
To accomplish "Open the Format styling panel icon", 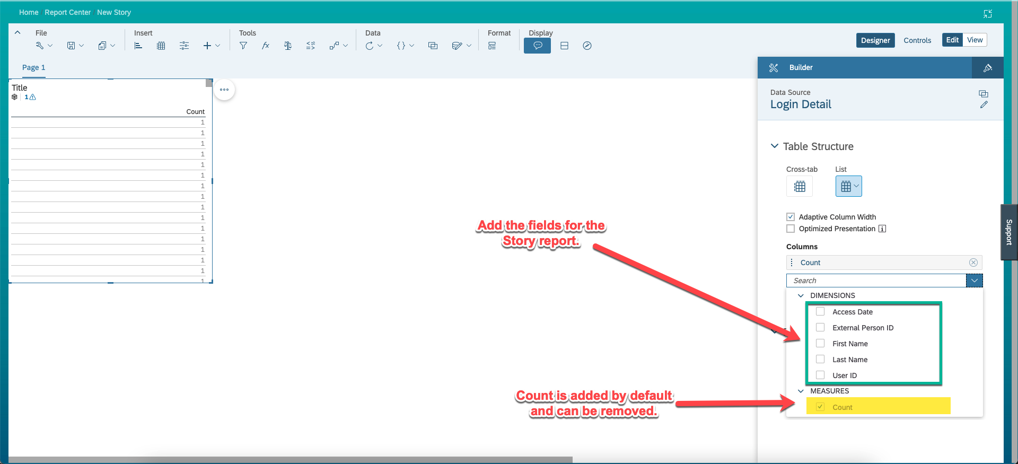I will 492,46.
